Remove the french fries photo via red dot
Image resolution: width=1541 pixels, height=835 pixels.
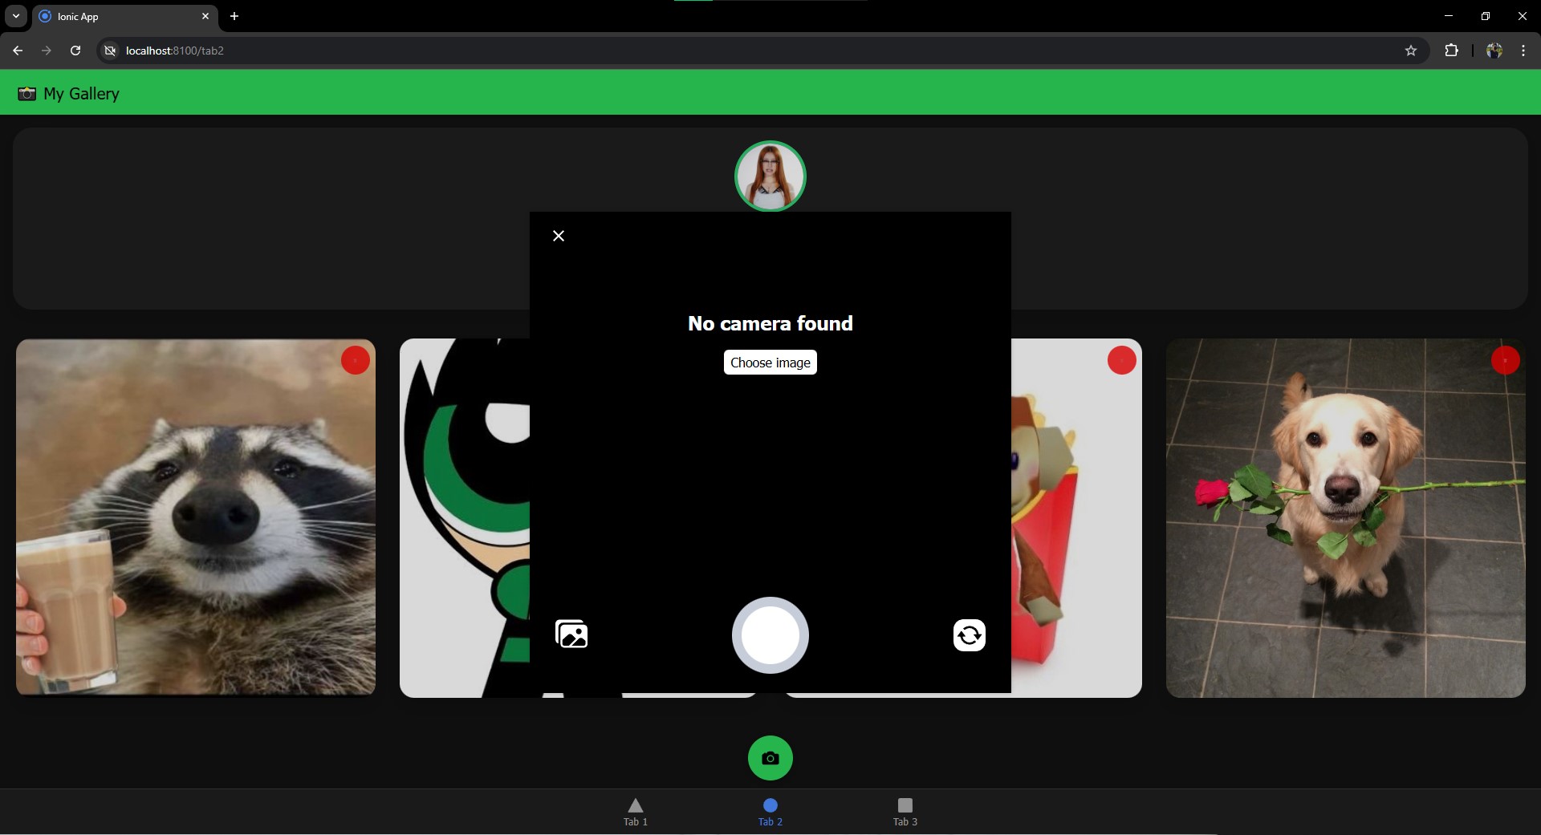[x=1122, y=360]
